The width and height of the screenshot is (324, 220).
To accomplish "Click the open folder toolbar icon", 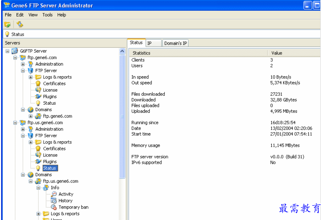I will click(x=7, y=24).
